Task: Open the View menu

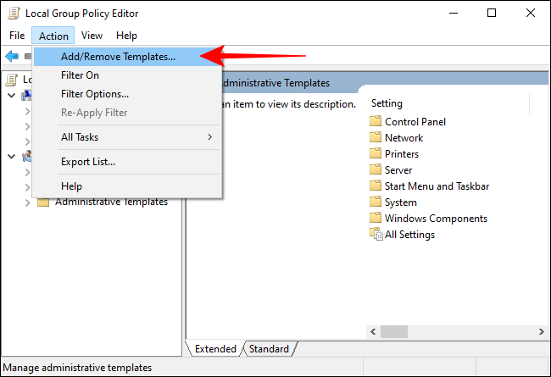Action: click(92, 36)
